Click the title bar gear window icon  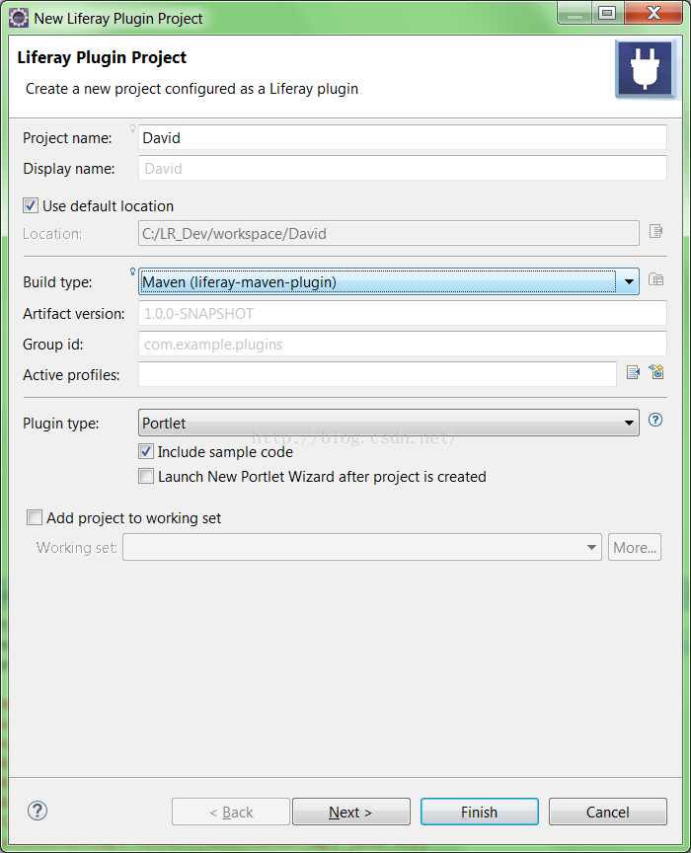click(x=18, y=17)
